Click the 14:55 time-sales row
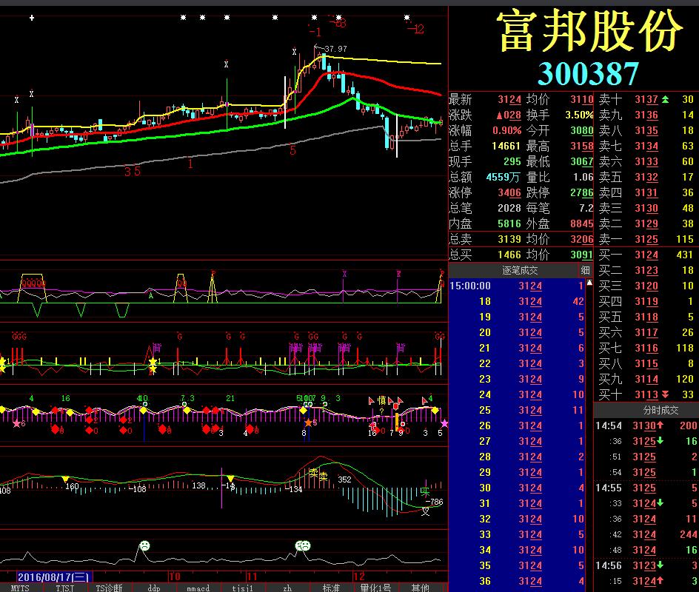The width and height of the screenshot is (699, 592). pyautogui.click(x=646, y=488)
